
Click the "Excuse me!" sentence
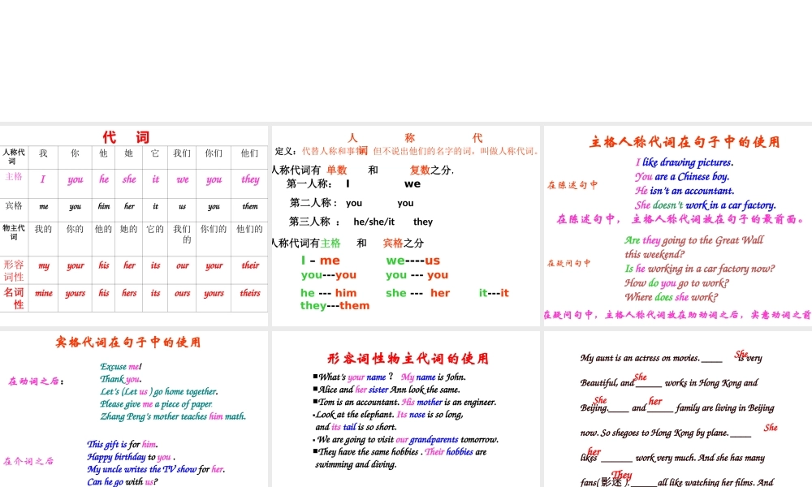[x=121, y=367]
